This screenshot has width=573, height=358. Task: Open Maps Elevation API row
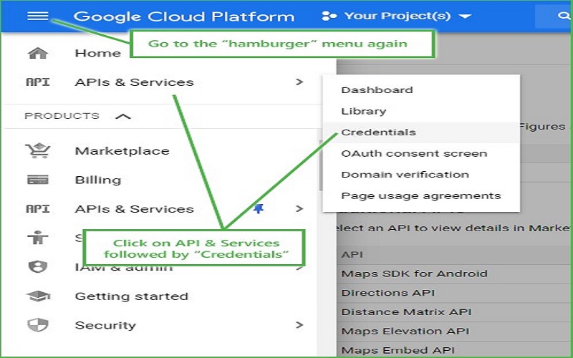pyautogui.click(x=405, y=331)
